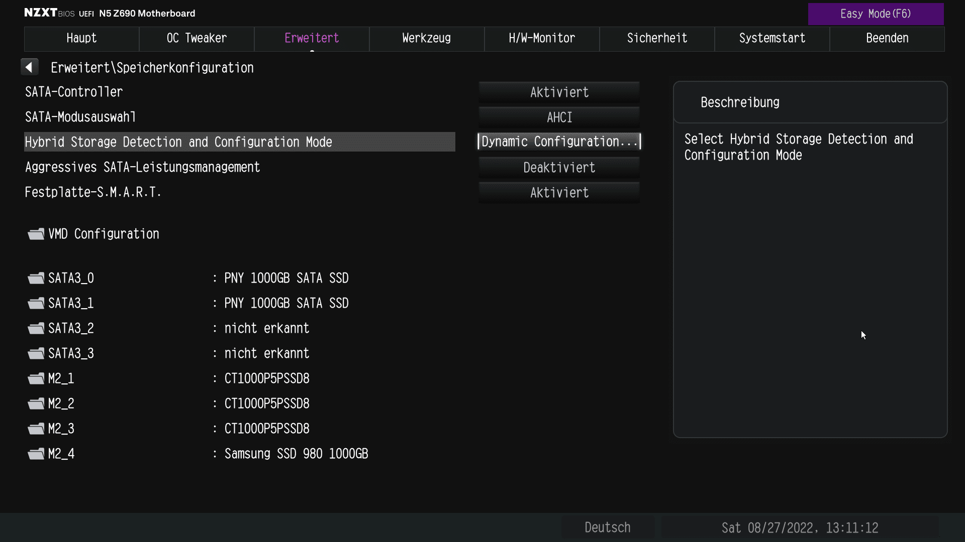Viewport: 965px width, 542px height.
Task: Switch to Easy Mode (F6)
Action: (876, 14)
